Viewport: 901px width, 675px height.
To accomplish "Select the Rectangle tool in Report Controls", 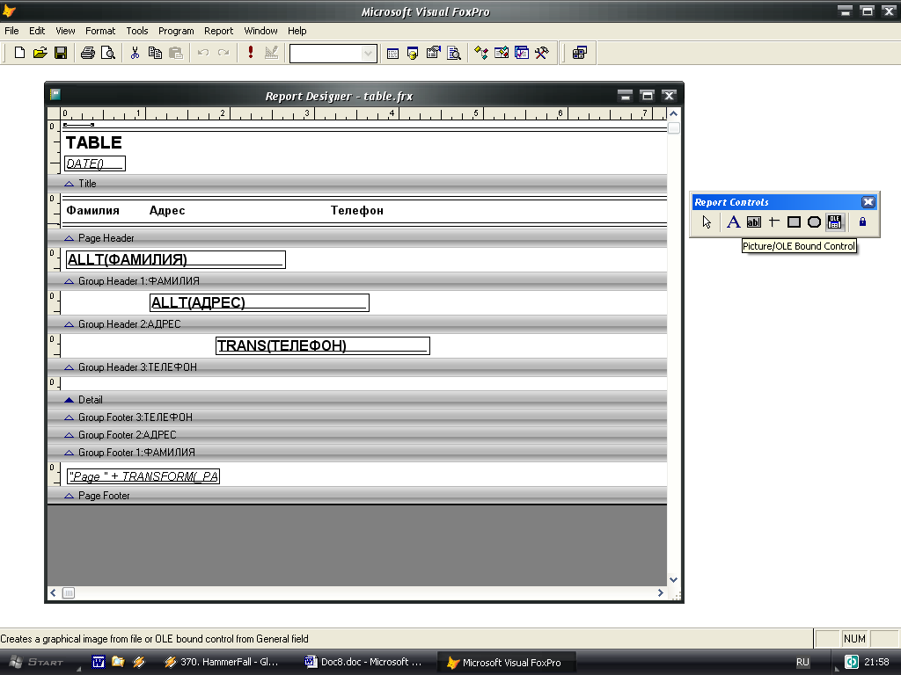I will pos(795,222).
